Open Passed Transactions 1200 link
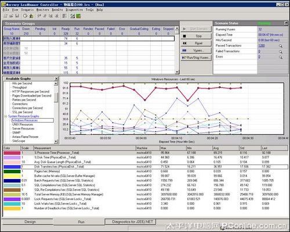This screenshot has height=232, width=290. pyautogui.click(x=262, y=45)
